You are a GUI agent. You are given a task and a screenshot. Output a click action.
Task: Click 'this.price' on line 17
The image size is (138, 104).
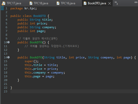point(33,69)
